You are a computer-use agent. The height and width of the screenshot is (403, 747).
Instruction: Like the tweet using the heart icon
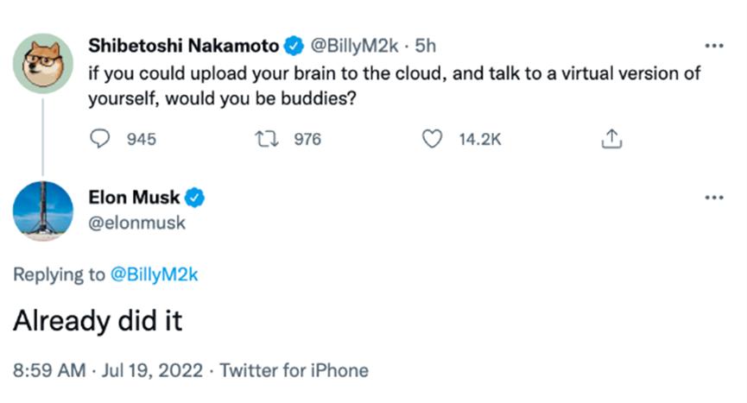tap(432, 139)
